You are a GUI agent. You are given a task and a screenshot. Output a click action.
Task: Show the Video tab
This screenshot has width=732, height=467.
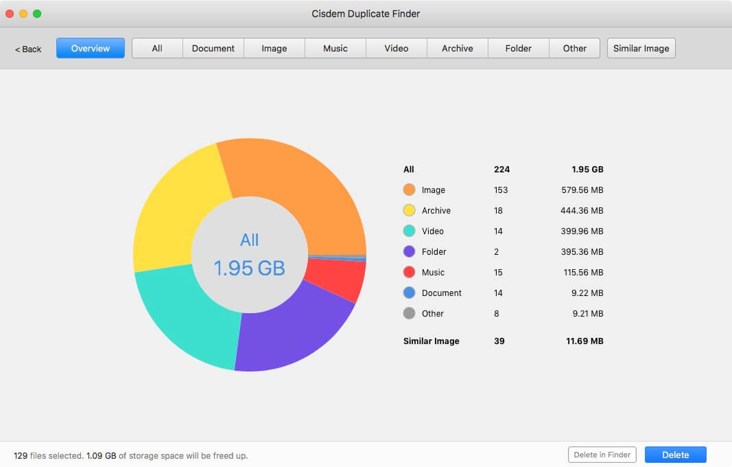click(397, 48)
